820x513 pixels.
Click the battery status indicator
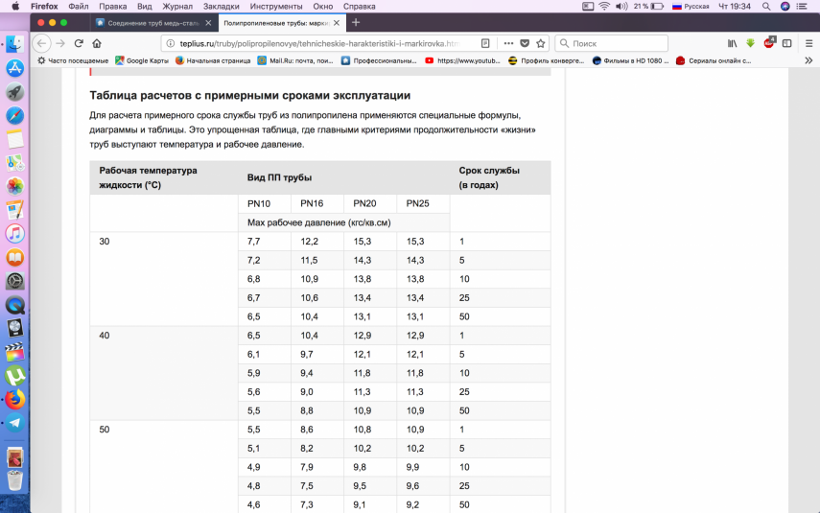pyautogui.click(x=649, y=7)
